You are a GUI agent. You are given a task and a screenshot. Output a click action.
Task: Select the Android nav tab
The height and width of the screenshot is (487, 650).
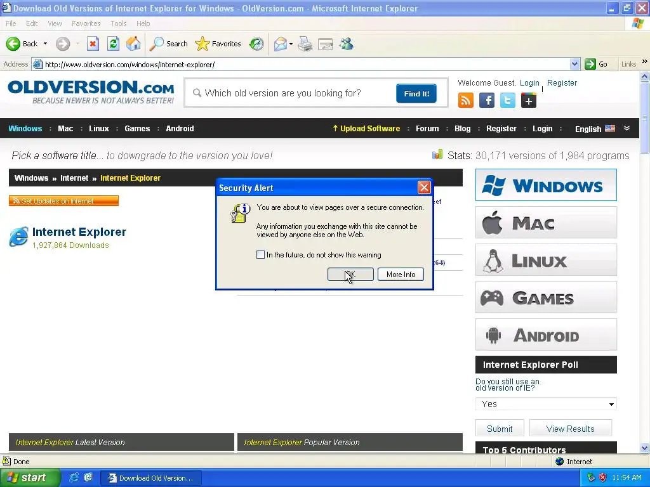tap(180, 128)
